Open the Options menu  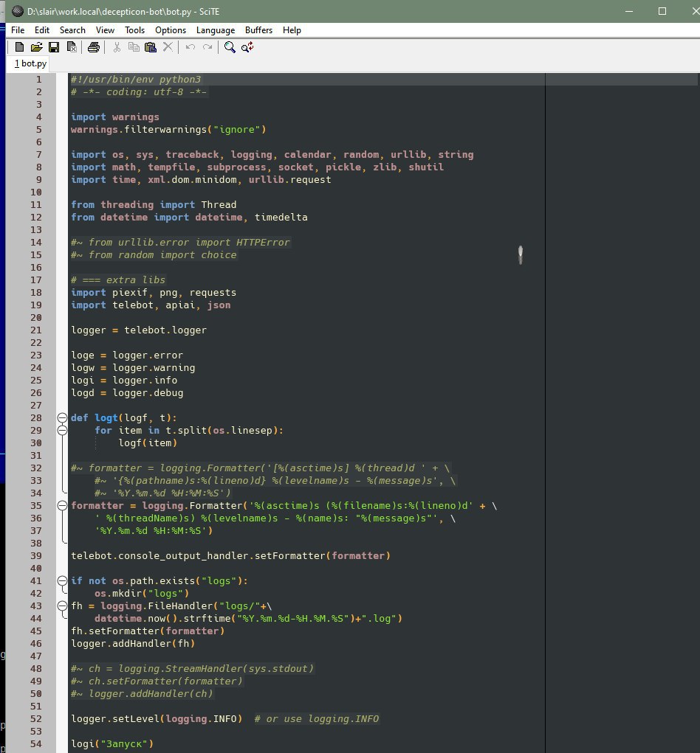pyautogui.click(x=170, y=30)
